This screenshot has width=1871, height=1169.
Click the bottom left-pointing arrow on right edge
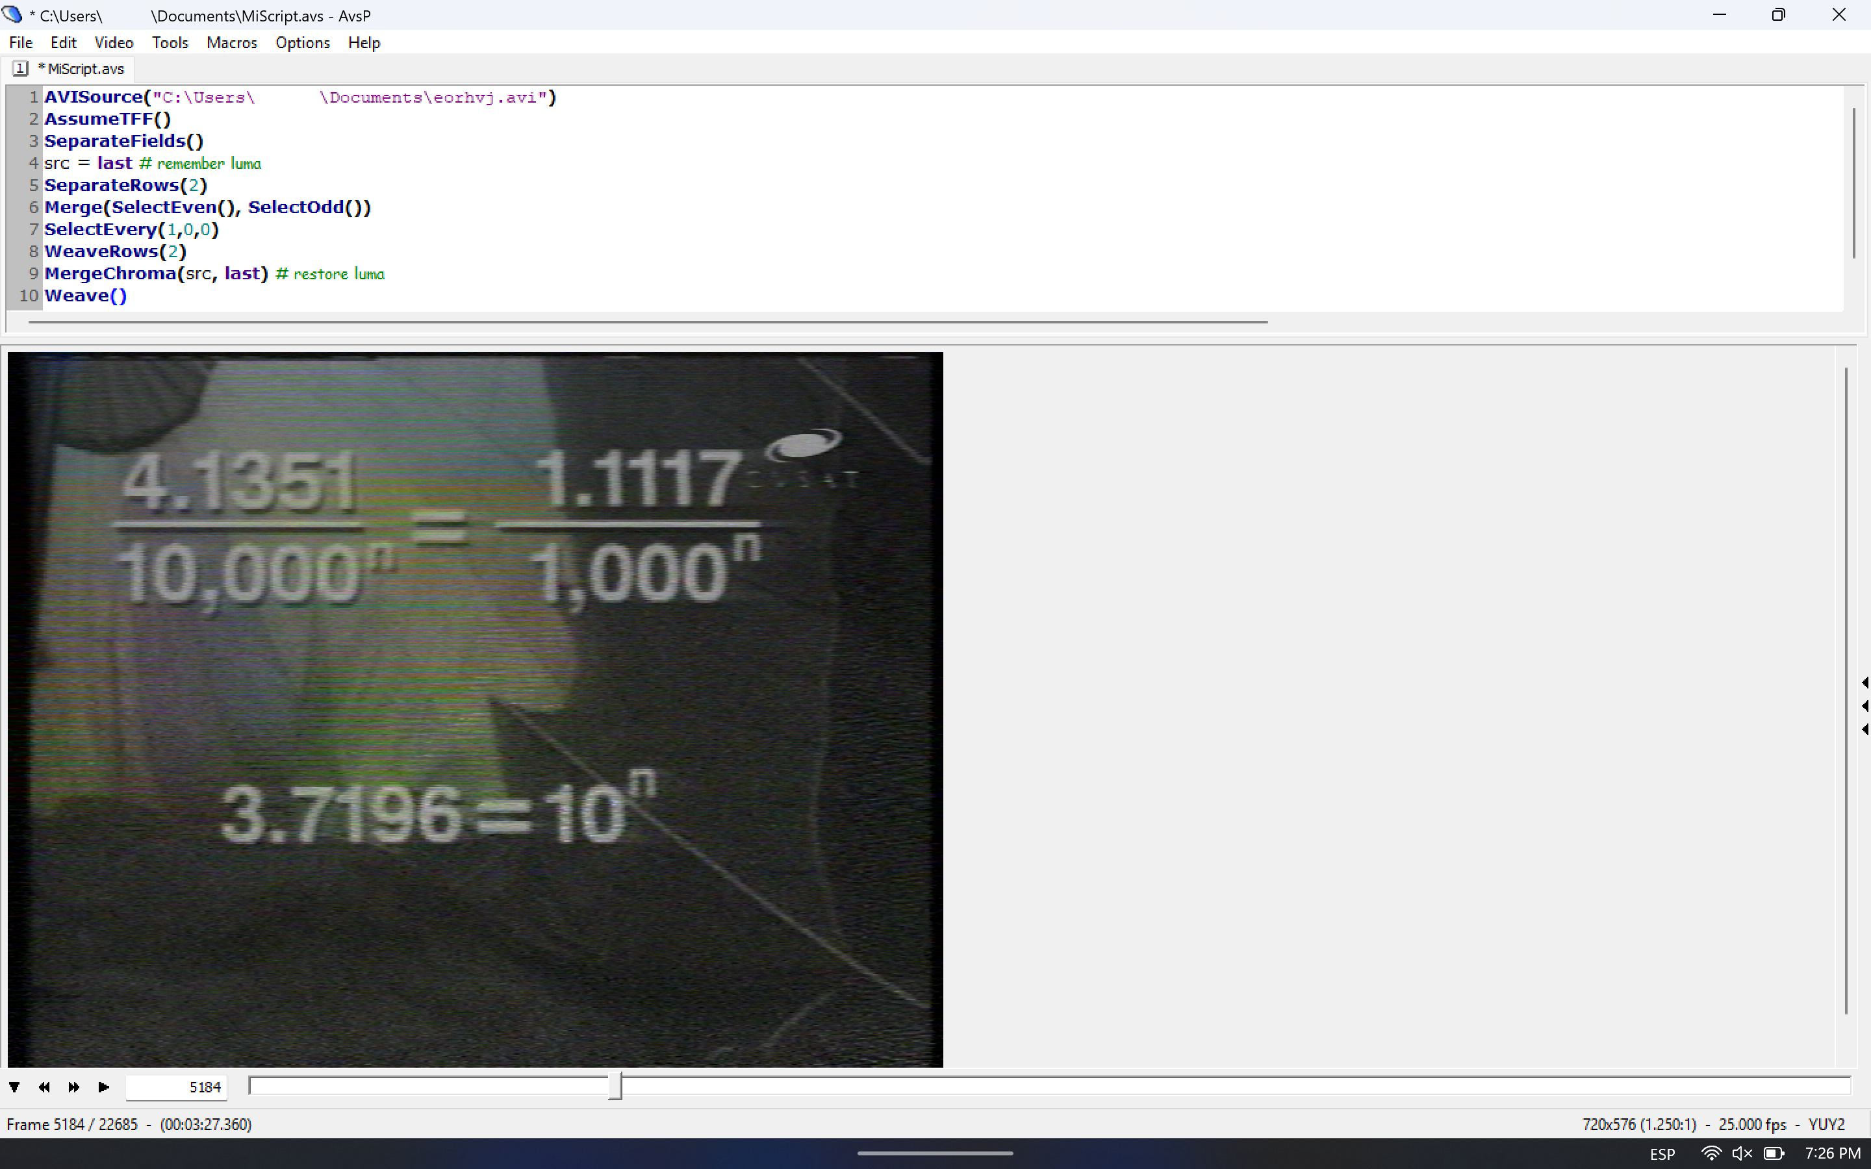1865,729
